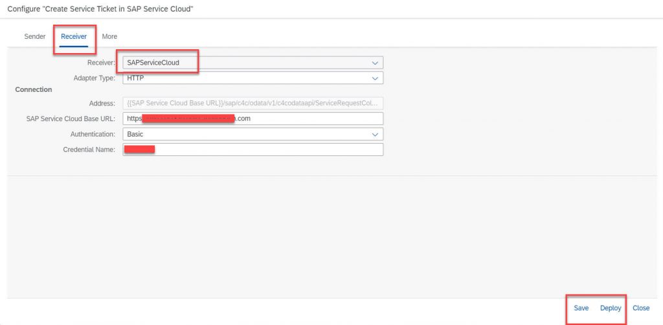Click the 'Receiver:' field label

tap(101, 63)
